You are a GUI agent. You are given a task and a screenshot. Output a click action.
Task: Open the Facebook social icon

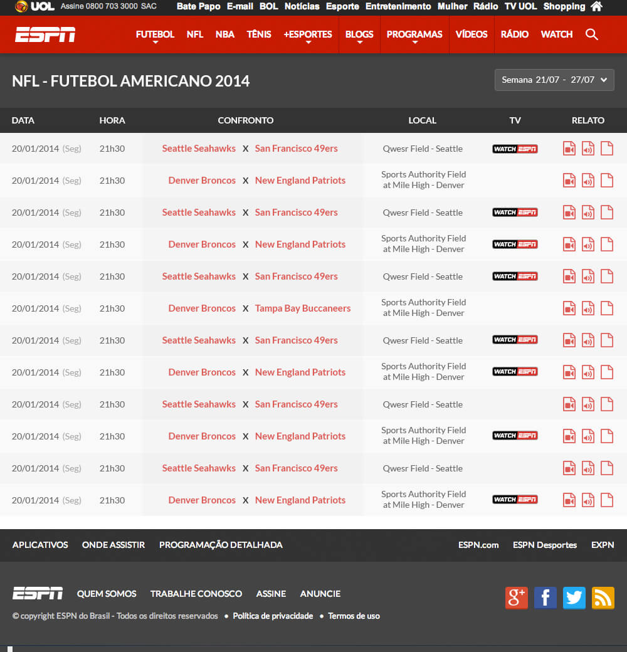(x=545, y=598)
